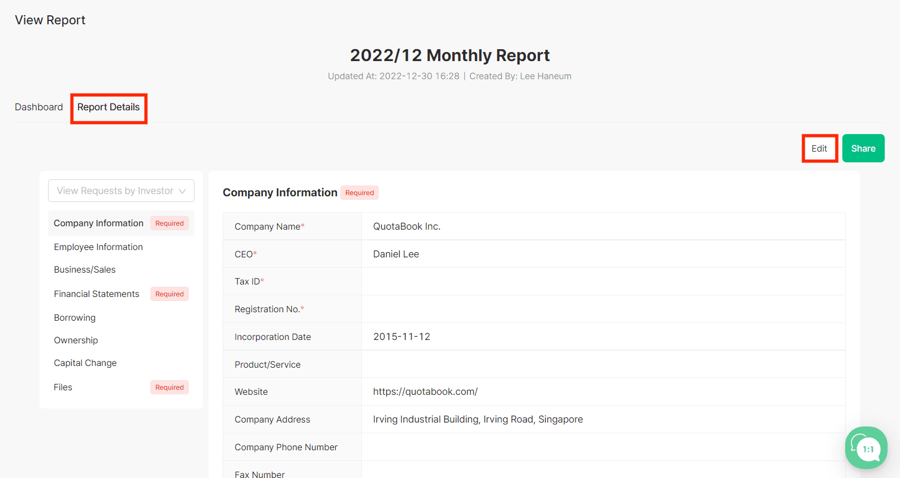900x478 pixels.
Task: Click the Tax ID row label
Action: (249, 282)
